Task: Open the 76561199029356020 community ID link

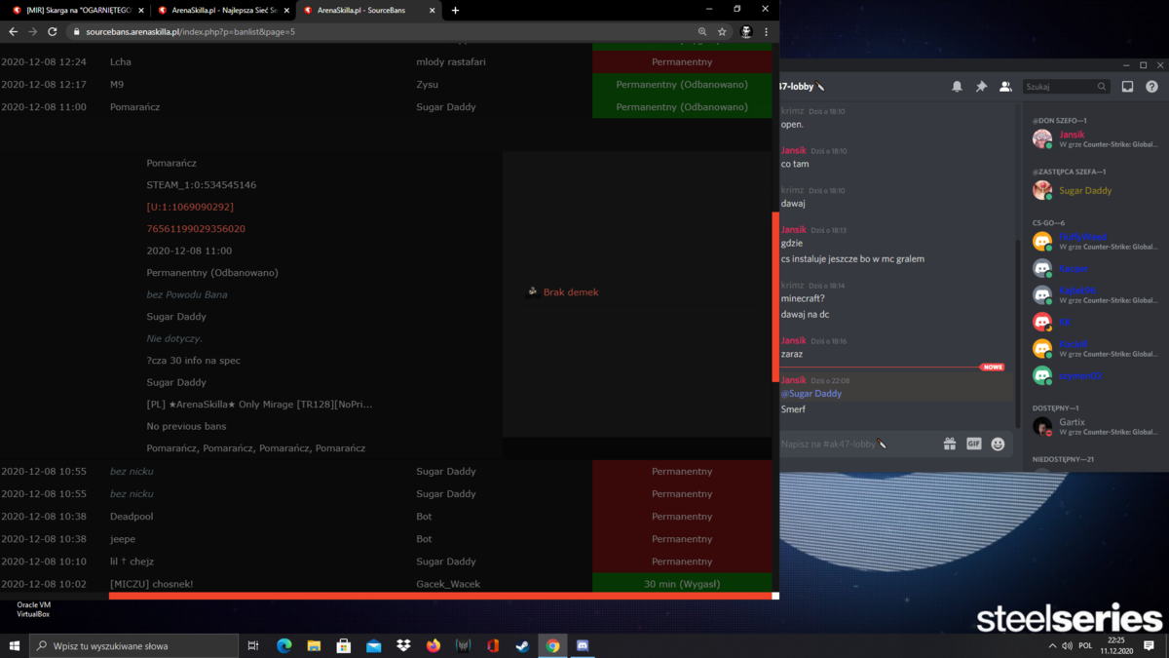Action: 196,229
